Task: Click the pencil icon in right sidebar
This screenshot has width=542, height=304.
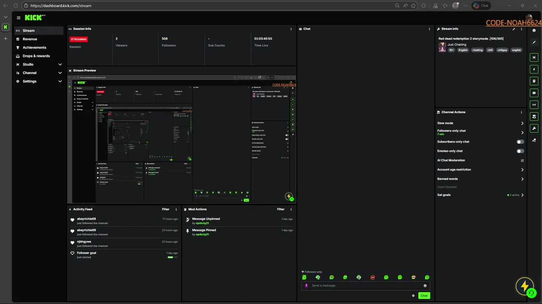Action: [534, 42]
